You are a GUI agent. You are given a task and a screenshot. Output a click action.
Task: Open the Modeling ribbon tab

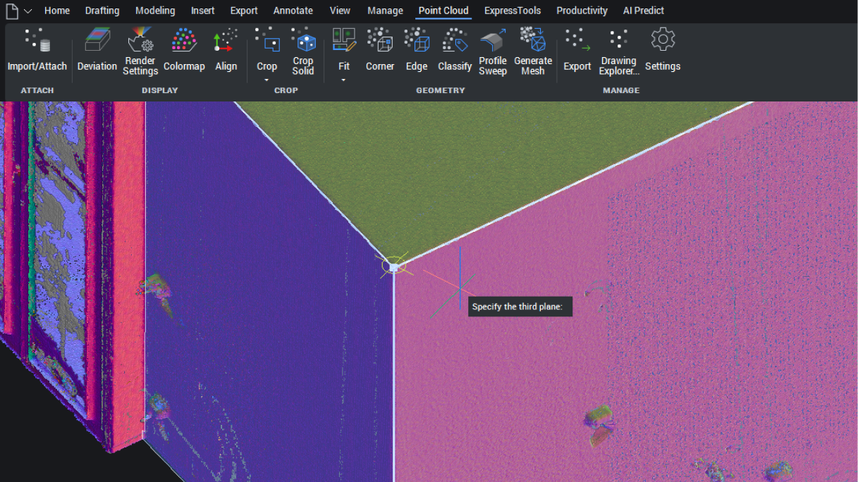[155, 11]
